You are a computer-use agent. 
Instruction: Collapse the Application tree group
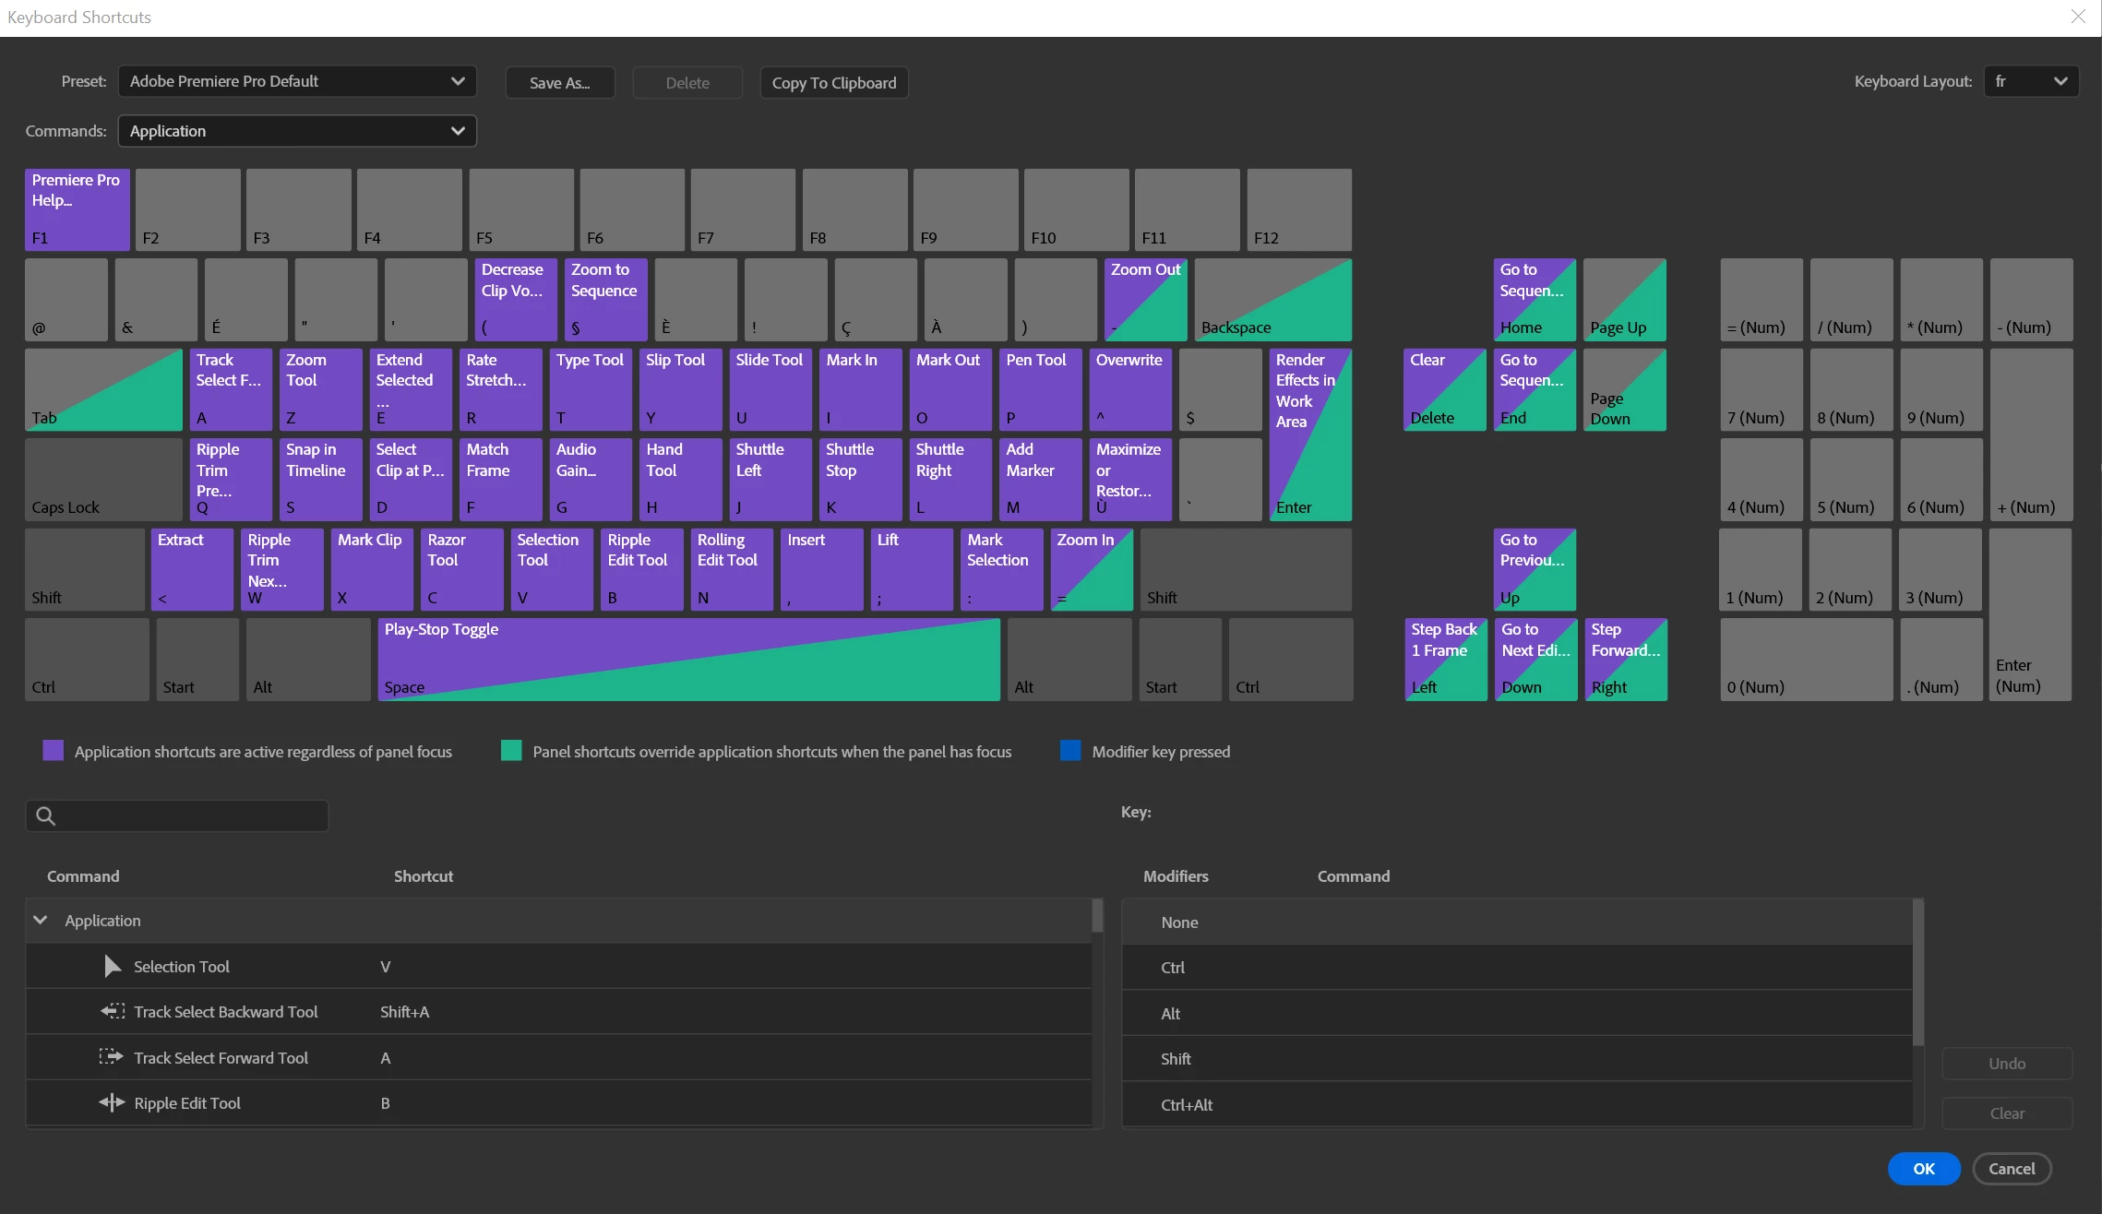(41, 920)
